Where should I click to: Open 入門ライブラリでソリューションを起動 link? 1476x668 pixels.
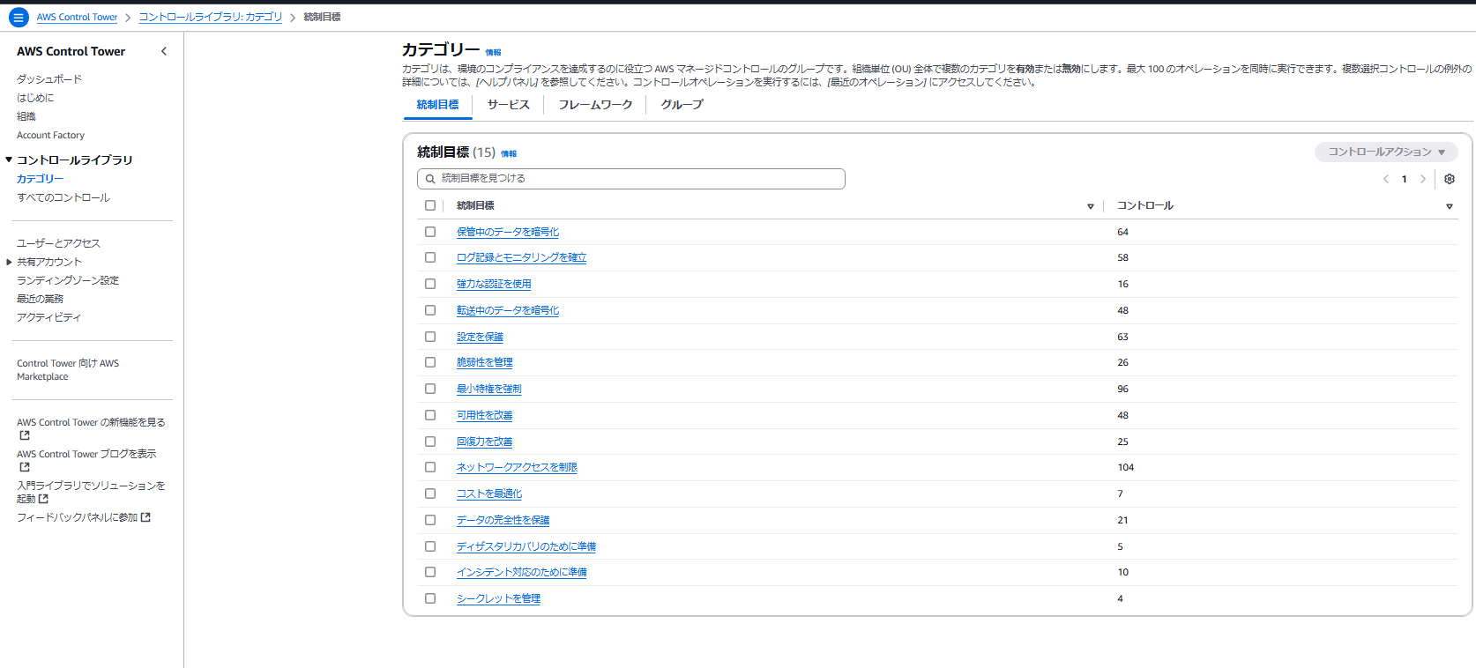click(91, 492)
